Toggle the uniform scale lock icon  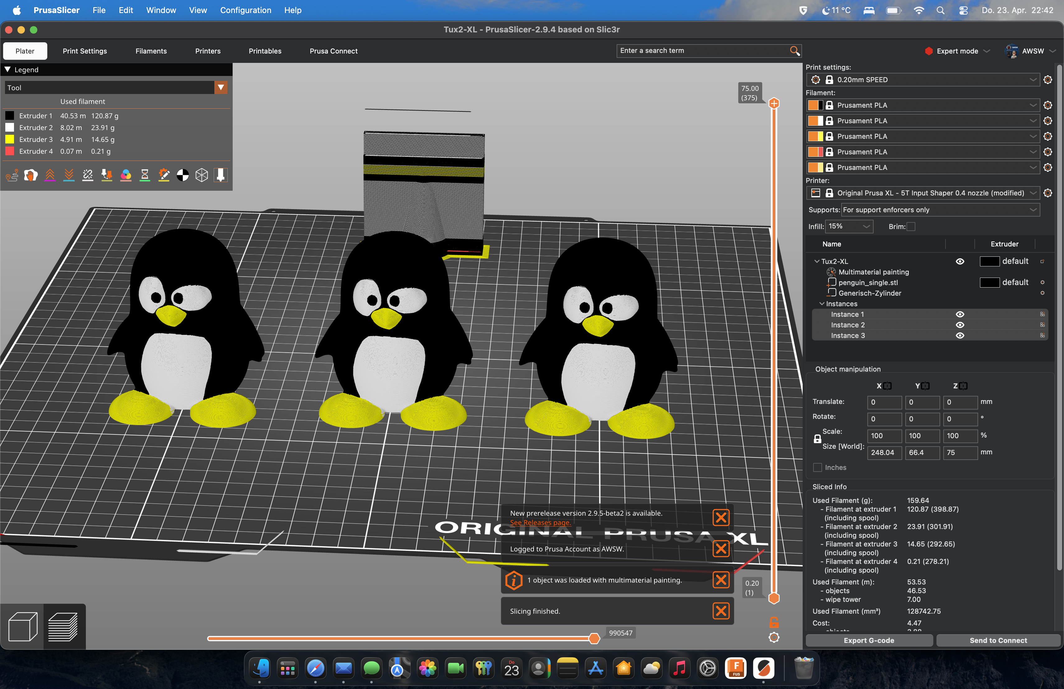click(817, 439)
